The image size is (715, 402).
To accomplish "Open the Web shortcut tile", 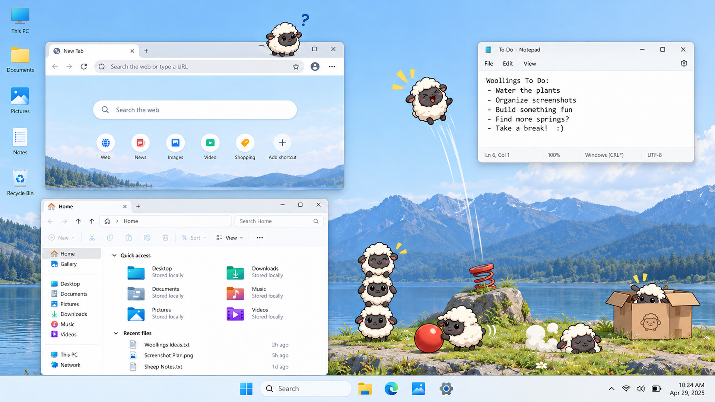I will pyautogui.click(x=106, y=147).
